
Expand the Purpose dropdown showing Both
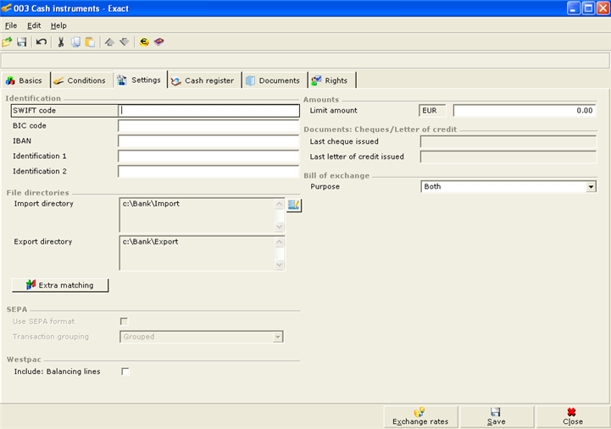tap(591, 187)
